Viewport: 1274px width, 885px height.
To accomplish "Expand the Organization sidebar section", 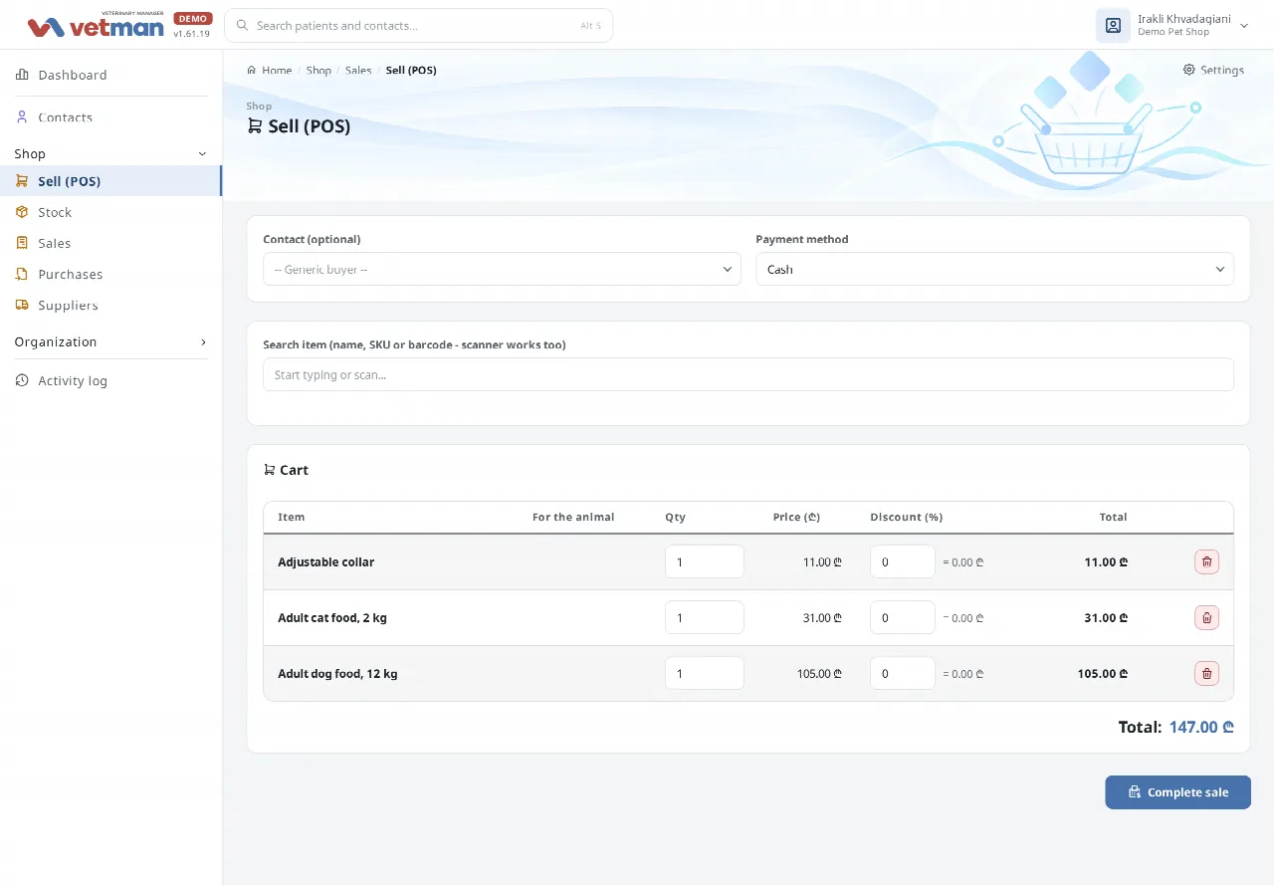I will [x=203, y=341].
